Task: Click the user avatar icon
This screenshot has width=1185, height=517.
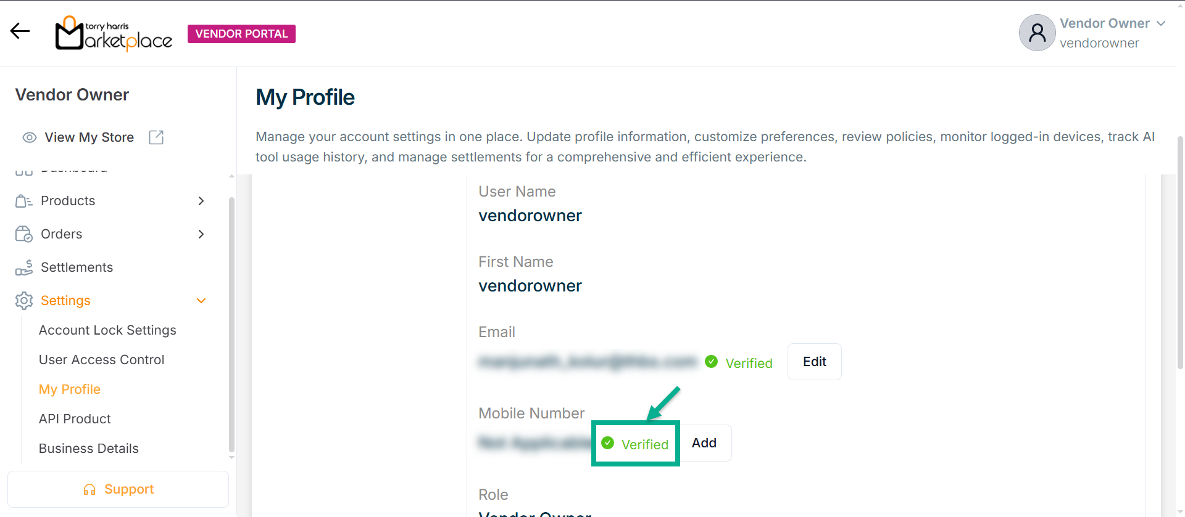Action: (x=1037, y=33)
